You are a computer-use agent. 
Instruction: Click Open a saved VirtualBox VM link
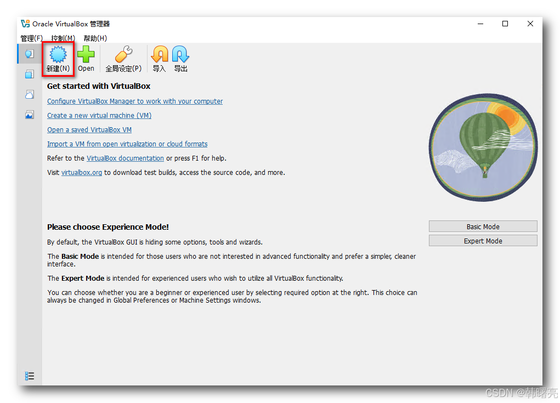click(x=89, y=130)
